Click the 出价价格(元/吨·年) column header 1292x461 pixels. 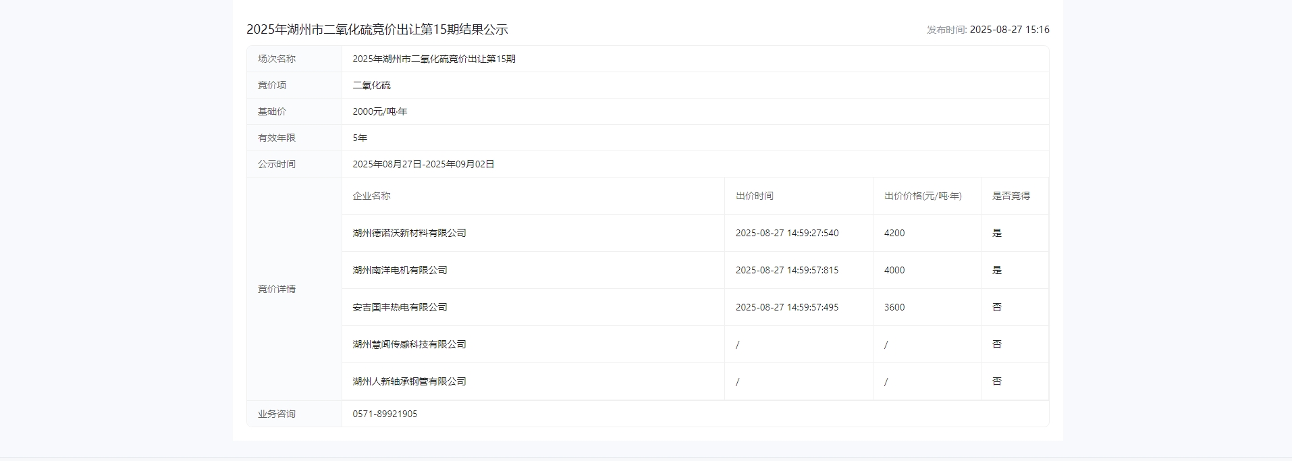click(x=922, y=196)
